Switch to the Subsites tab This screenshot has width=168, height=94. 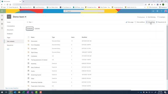tap(37, 28)
